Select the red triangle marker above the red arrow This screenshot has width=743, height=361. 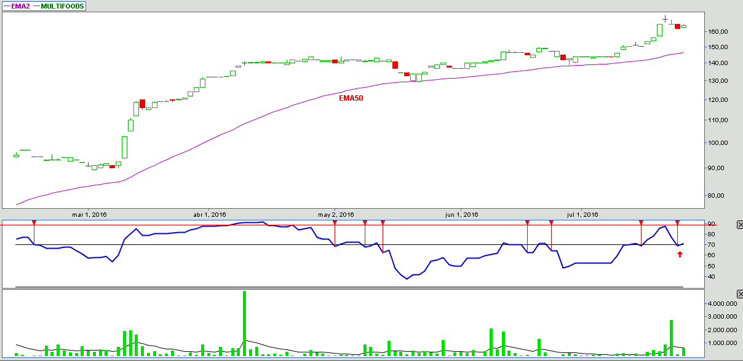click(x=677, y=222)
